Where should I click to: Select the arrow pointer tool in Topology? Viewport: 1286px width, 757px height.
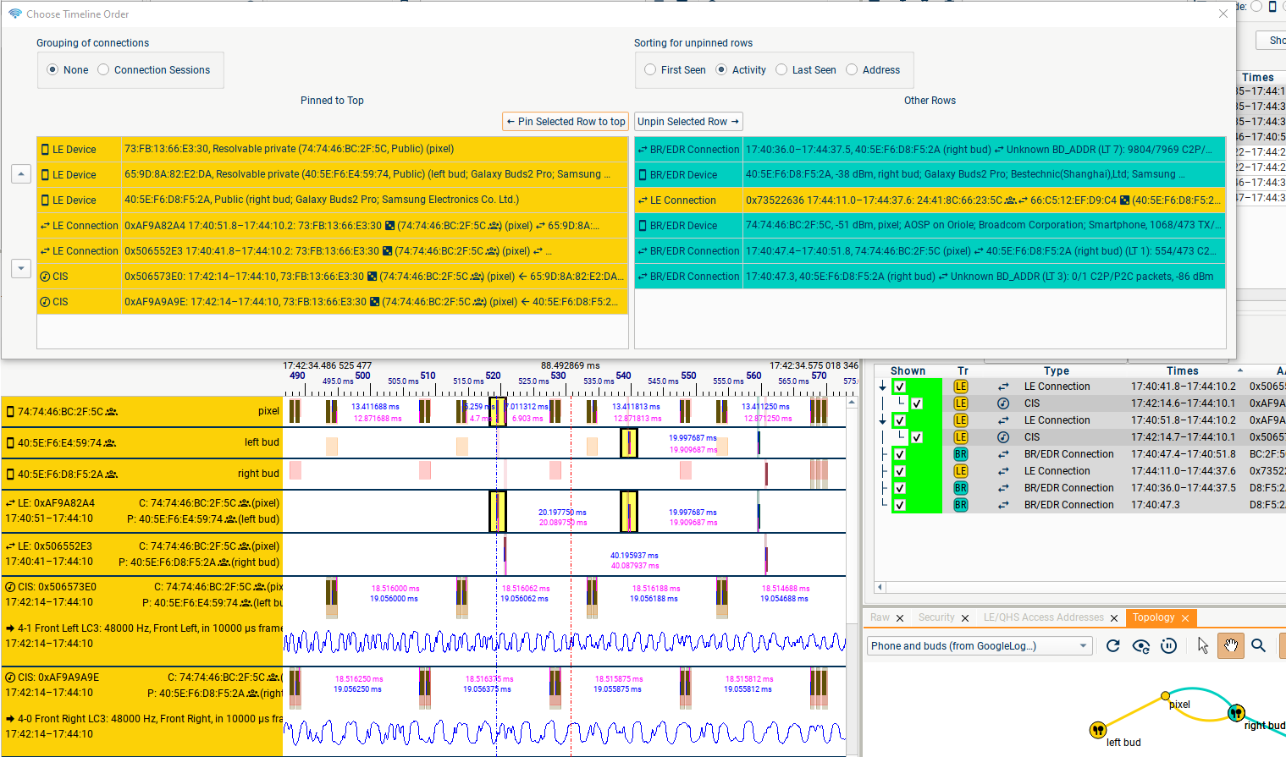point(1203,646)
